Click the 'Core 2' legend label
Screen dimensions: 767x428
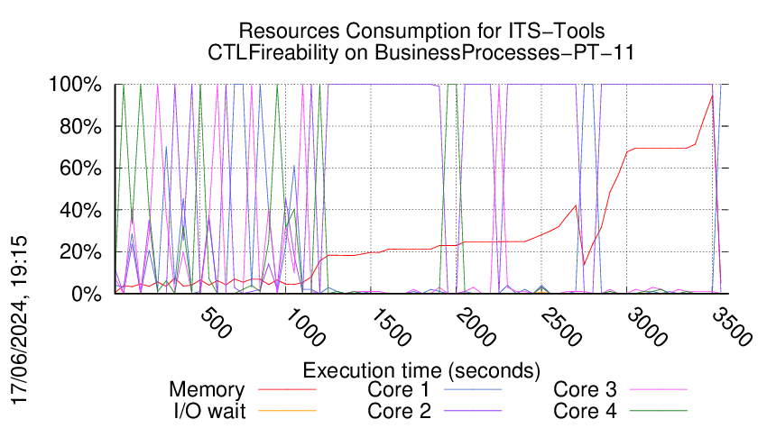(x=399, y=412)
